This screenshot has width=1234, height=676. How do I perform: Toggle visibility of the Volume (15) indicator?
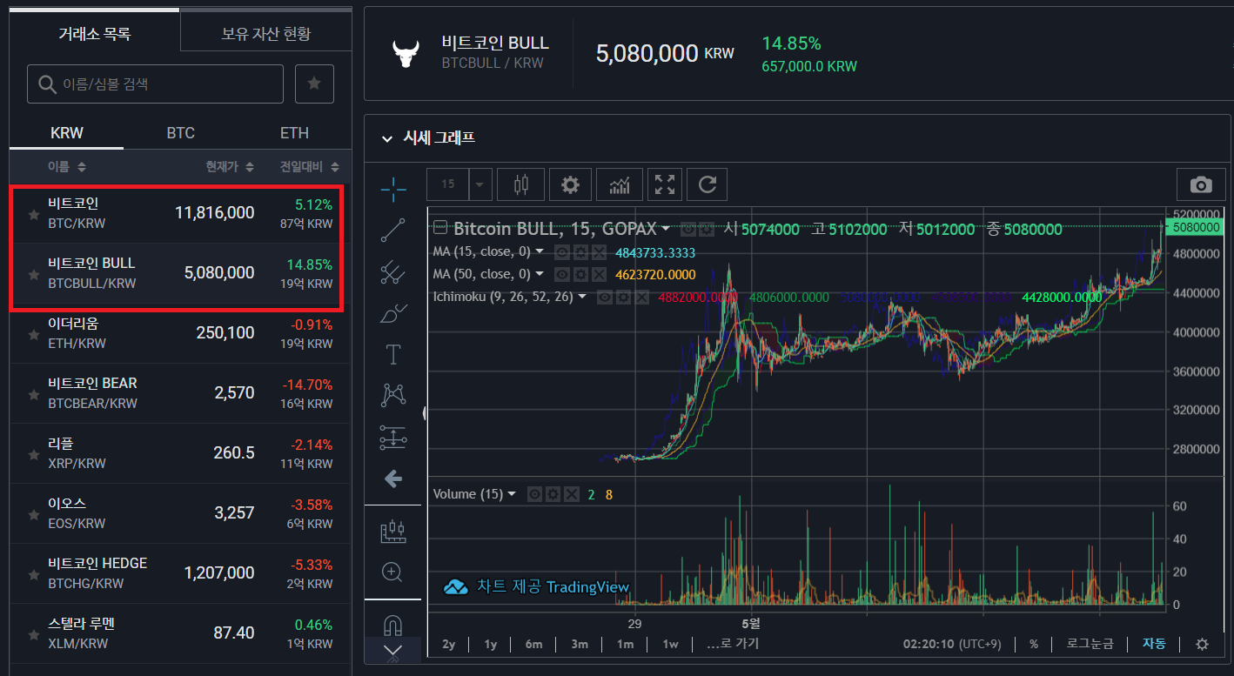(x=535, y=494)
